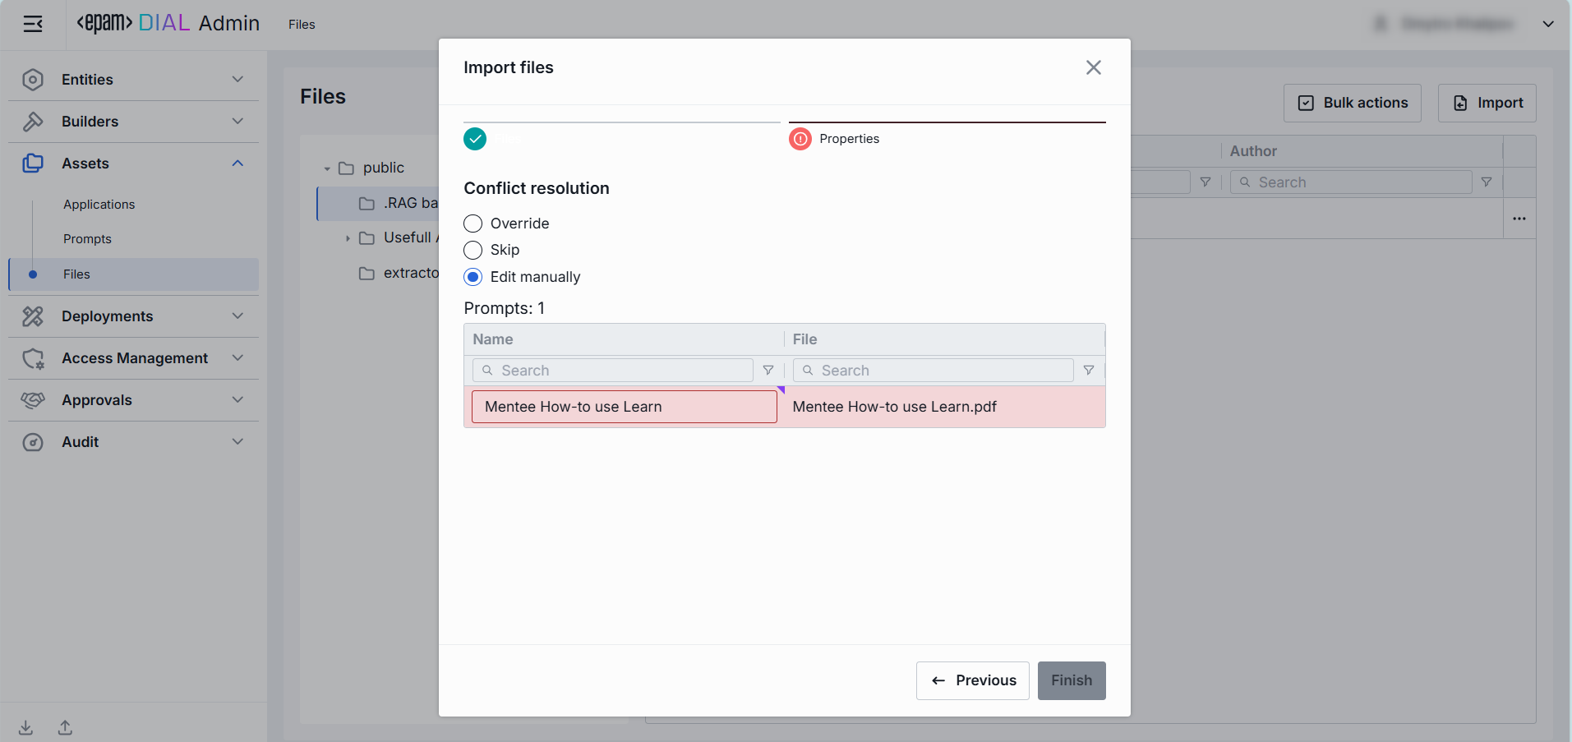
Task: Edit the Mentee How-to use Learn name field
Action: [624, 407]
